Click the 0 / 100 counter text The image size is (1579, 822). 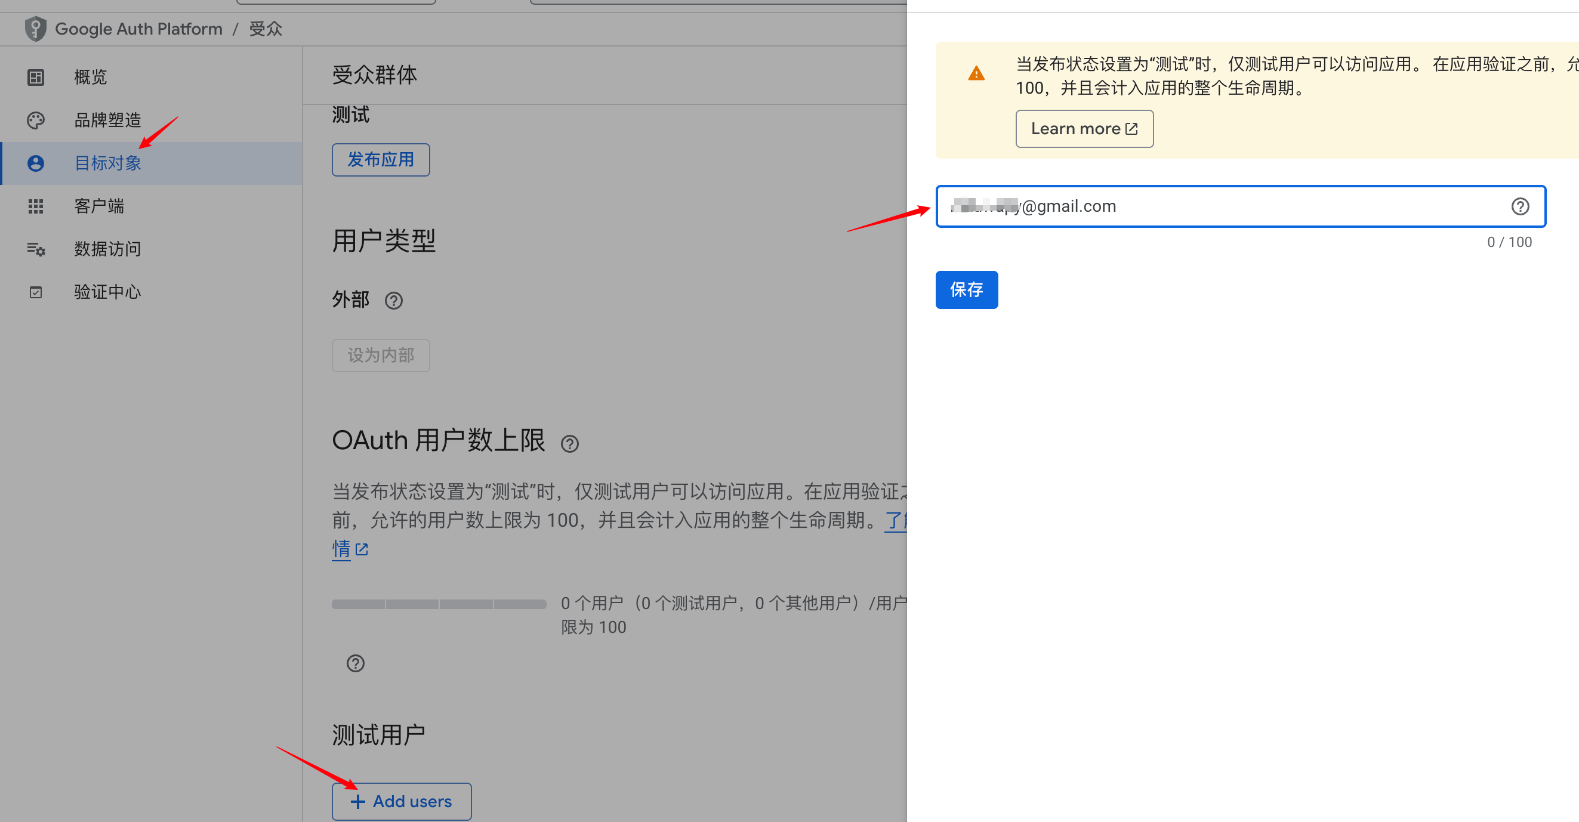pos(1509,242)
